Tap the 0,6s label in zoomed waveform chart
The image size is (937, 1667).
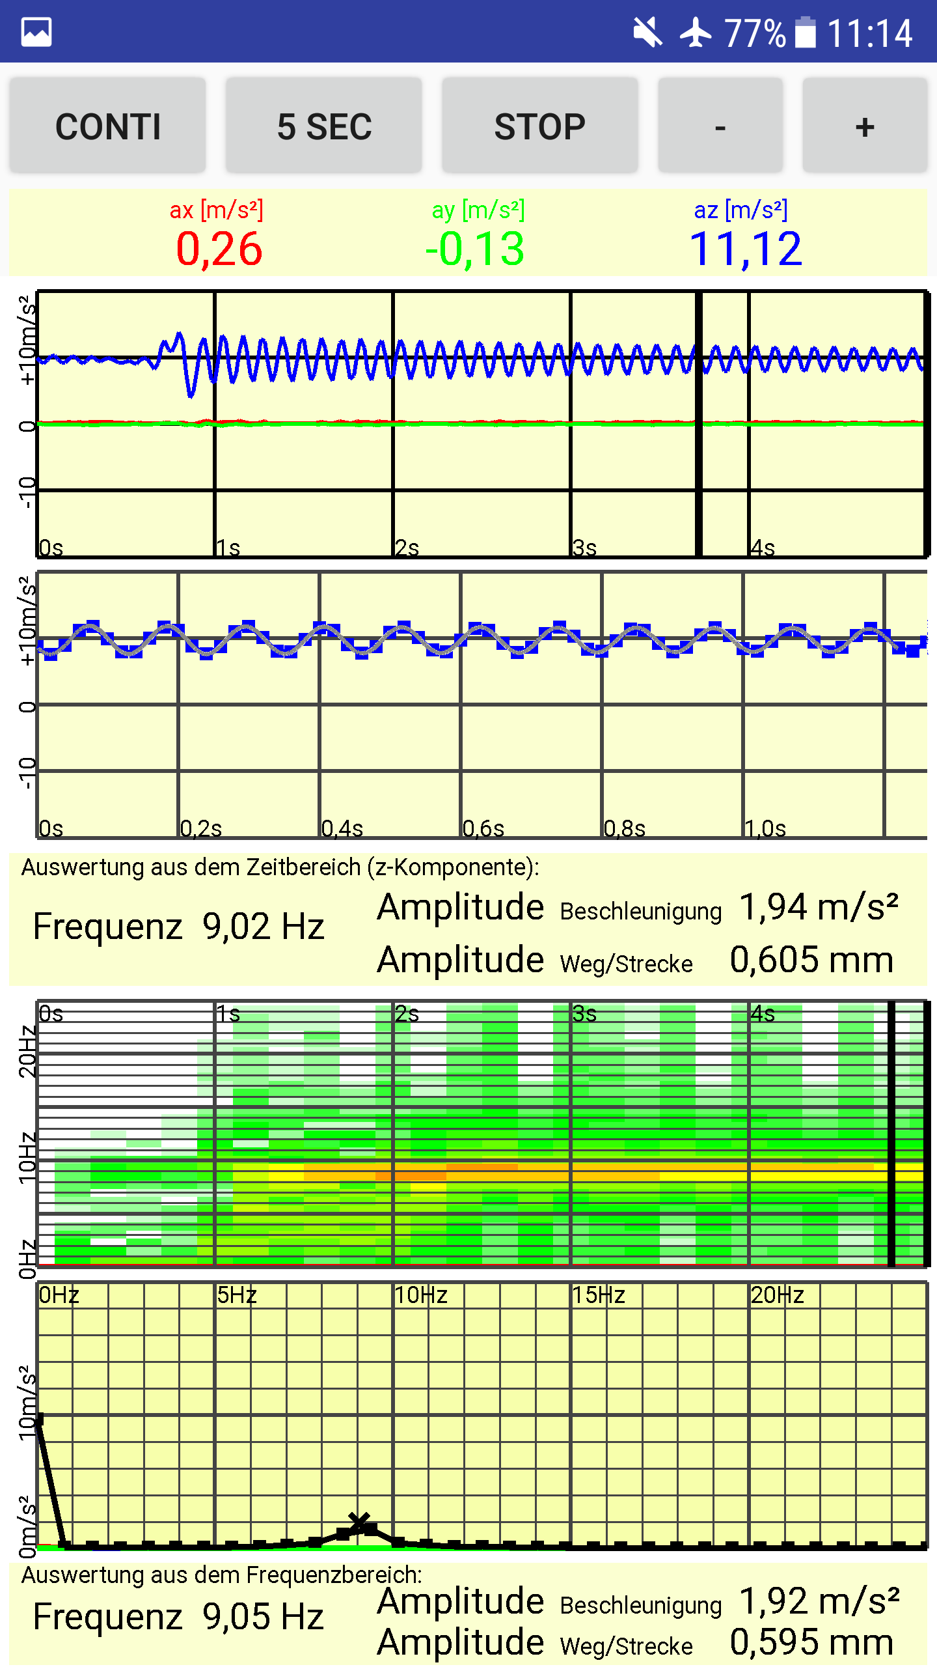point(483,828)
